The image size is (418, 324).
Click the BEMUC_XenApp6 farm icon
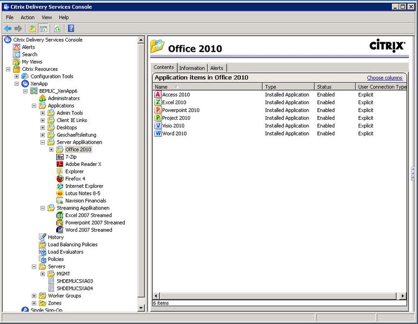click(x=33, y=91)
